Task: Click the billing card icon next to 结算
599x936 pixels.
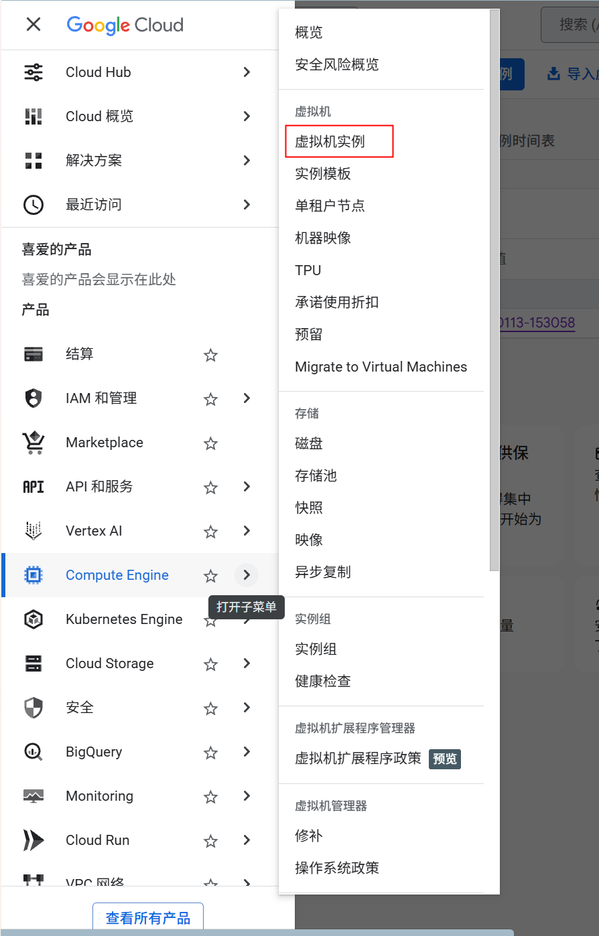Action: (x=34, y=354)
